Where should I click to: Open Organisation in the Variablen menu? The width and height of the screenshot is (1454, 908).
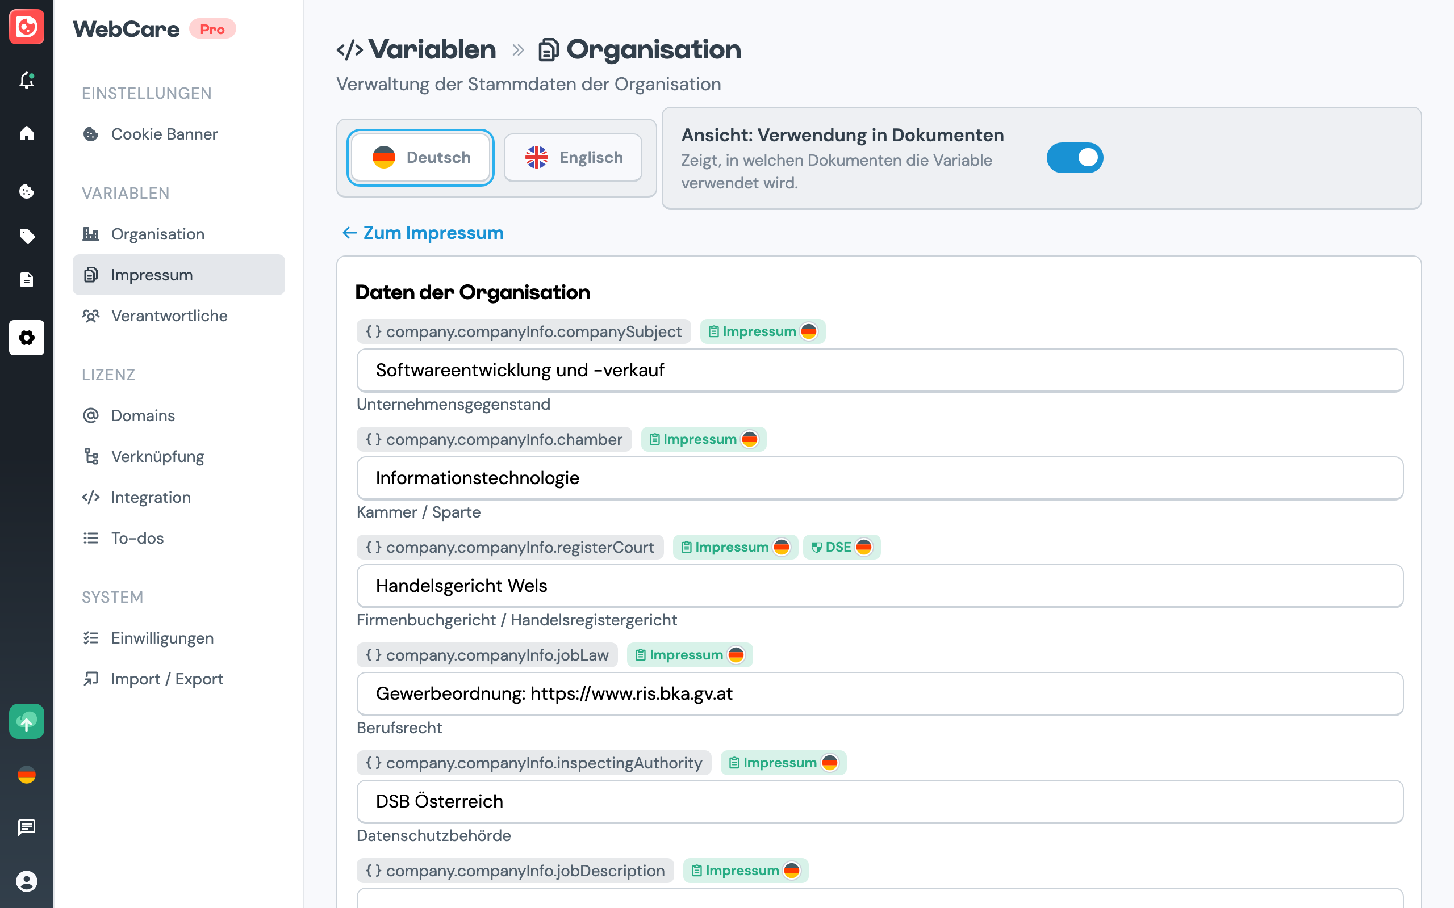pyautogui.click(x=157, y=234)
